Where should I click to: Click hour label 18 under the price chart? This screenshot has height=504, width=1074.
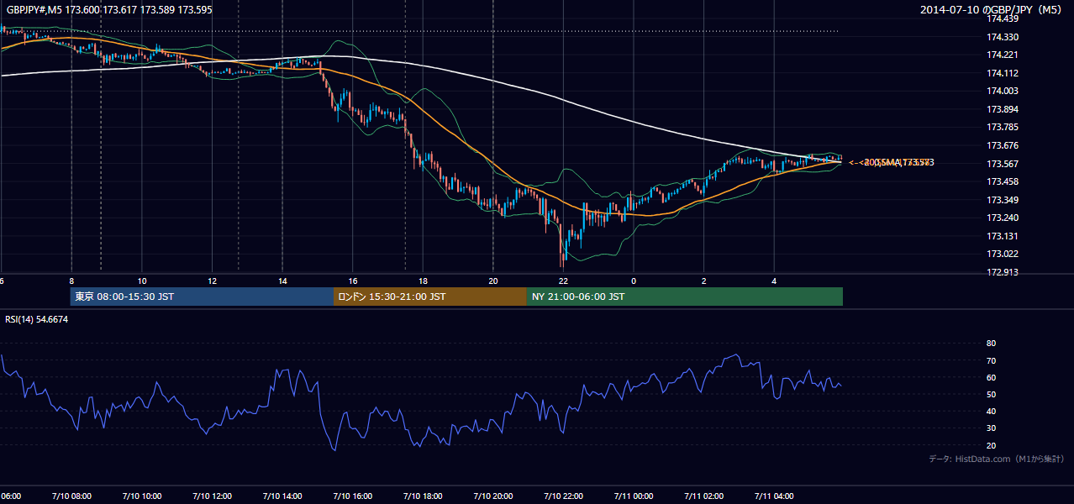[423, 281]
